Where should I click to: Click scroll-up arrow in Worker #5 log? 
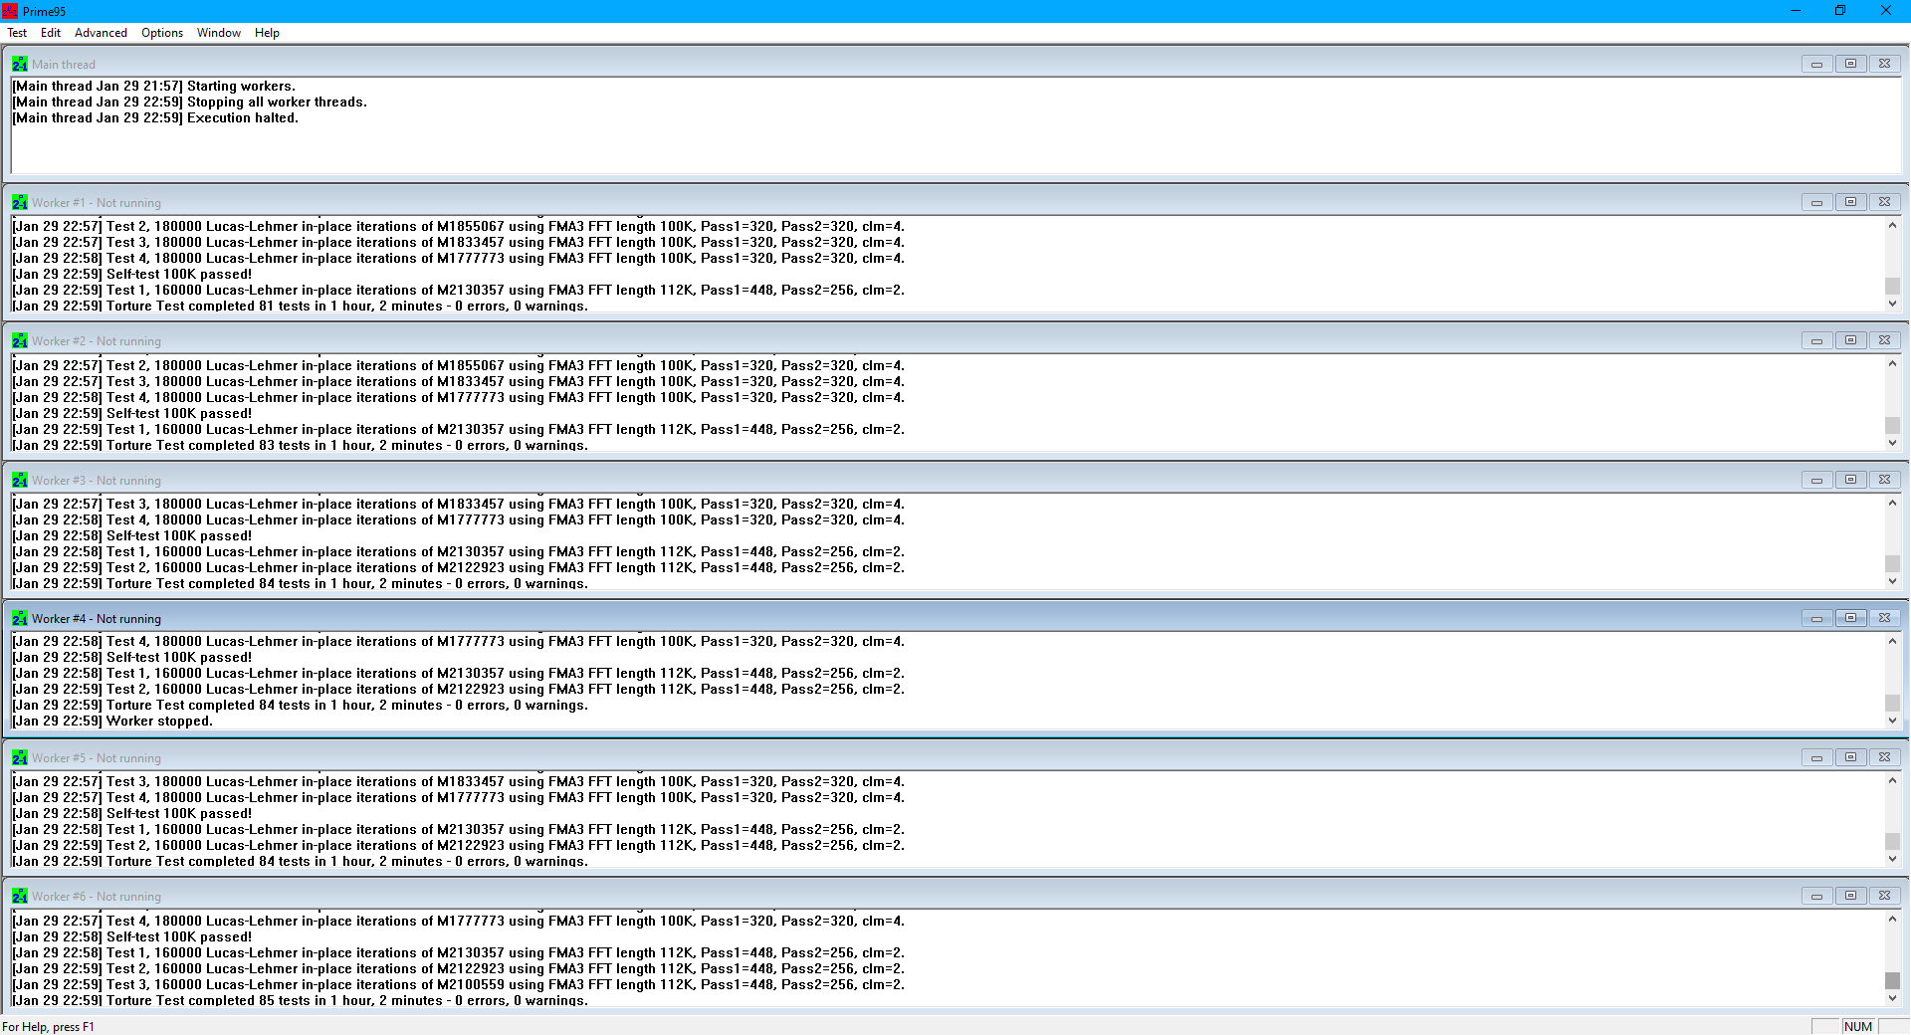[x=1892, y=779]
